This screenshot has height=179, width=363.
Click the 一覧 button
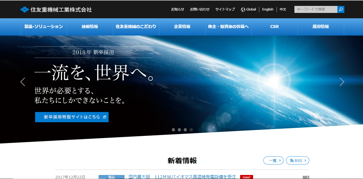click(273, 160)
